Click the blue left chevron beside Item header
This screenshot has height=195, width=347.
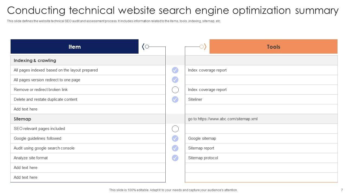[143, 47]
